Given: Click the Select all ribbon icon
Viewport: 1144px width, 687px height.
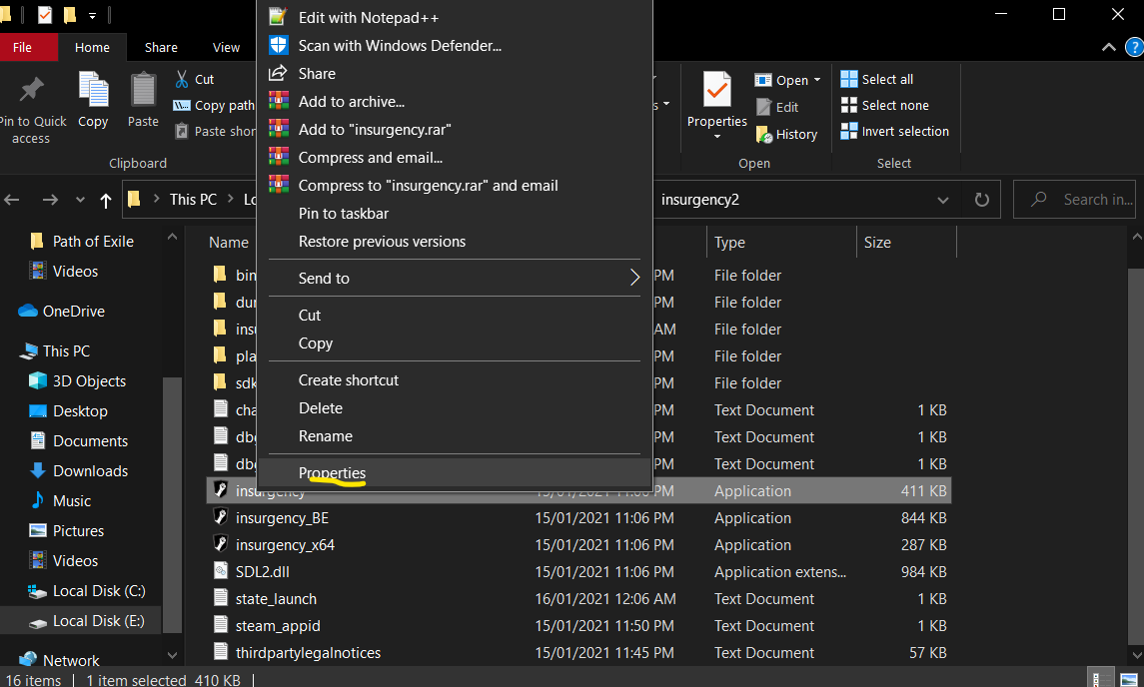Looking at the screenshot, I should tap(849, 79).
